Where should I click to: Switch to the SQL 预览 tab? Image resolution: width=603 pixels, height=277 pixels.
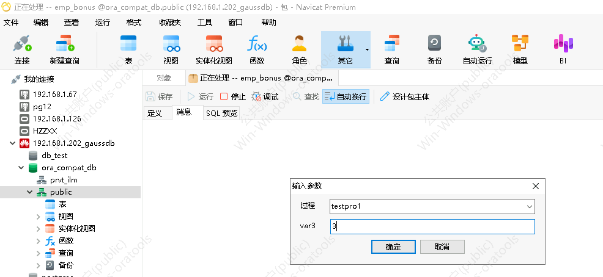(221, 113)
